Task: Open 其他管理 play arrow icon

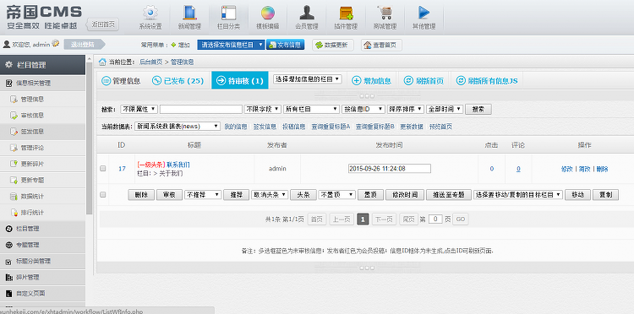Action: (423, 12)
